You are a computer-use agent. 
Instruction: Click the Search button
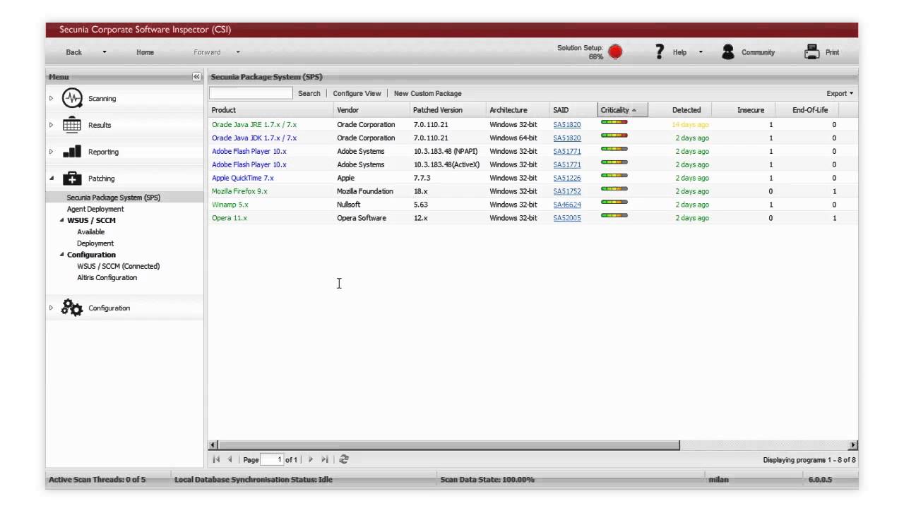point(309,93)
